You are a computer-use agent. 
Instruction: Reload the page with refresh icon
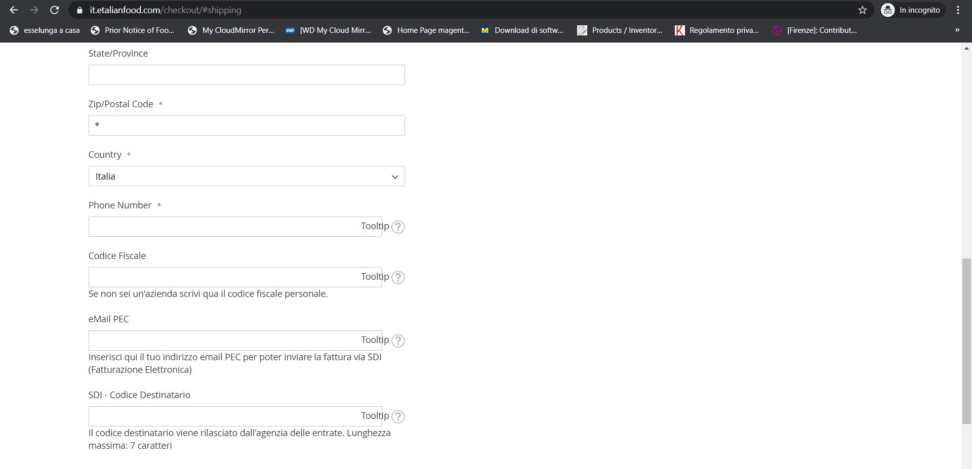coord(55,10)
